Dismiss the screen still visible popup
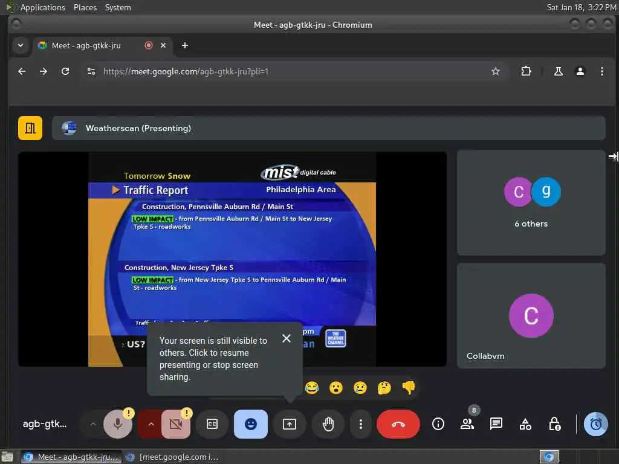619x464 pixels. 287,338
